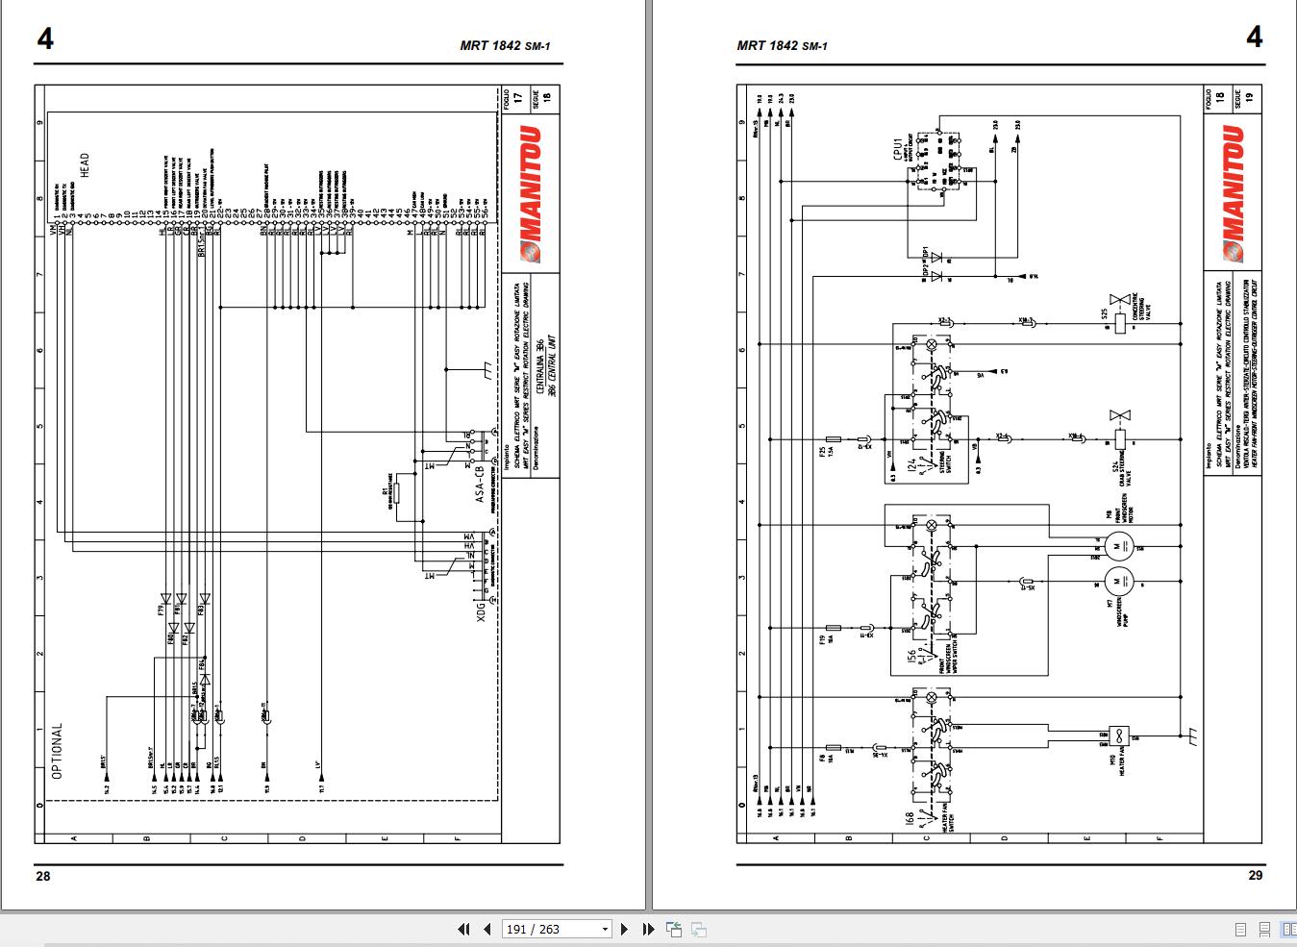Toggle the facing pages view mode
The image size is (1297, 947).
tap(1288, 929)
